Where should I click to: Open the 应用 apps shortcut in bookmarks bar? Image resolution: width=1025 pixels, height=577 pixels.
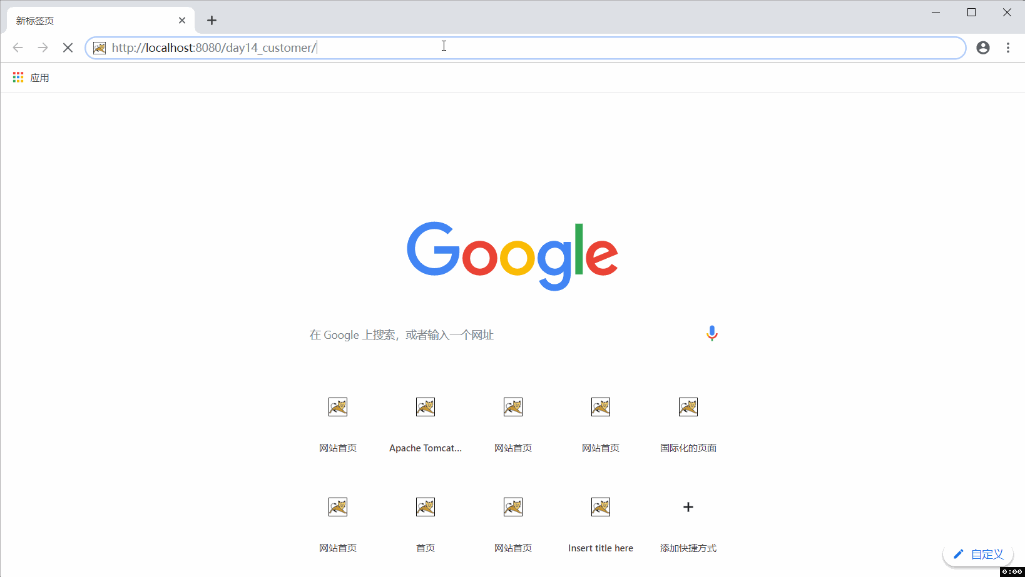coord(31,78)
